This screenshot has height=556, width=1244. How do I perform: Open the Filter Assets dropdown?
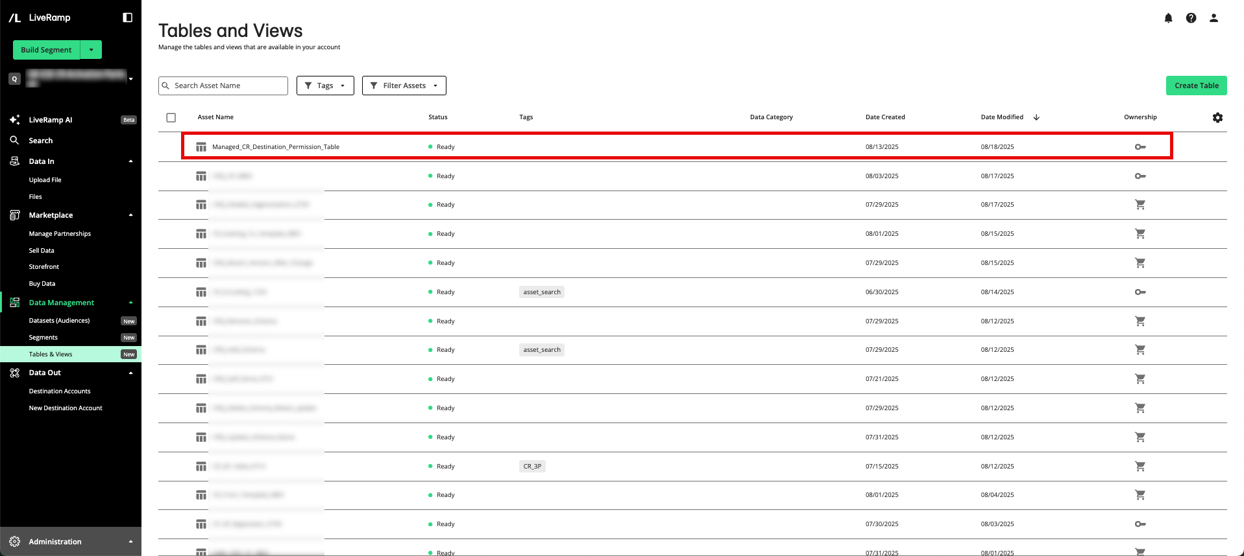pyautogui.click(x=404, y=86)
